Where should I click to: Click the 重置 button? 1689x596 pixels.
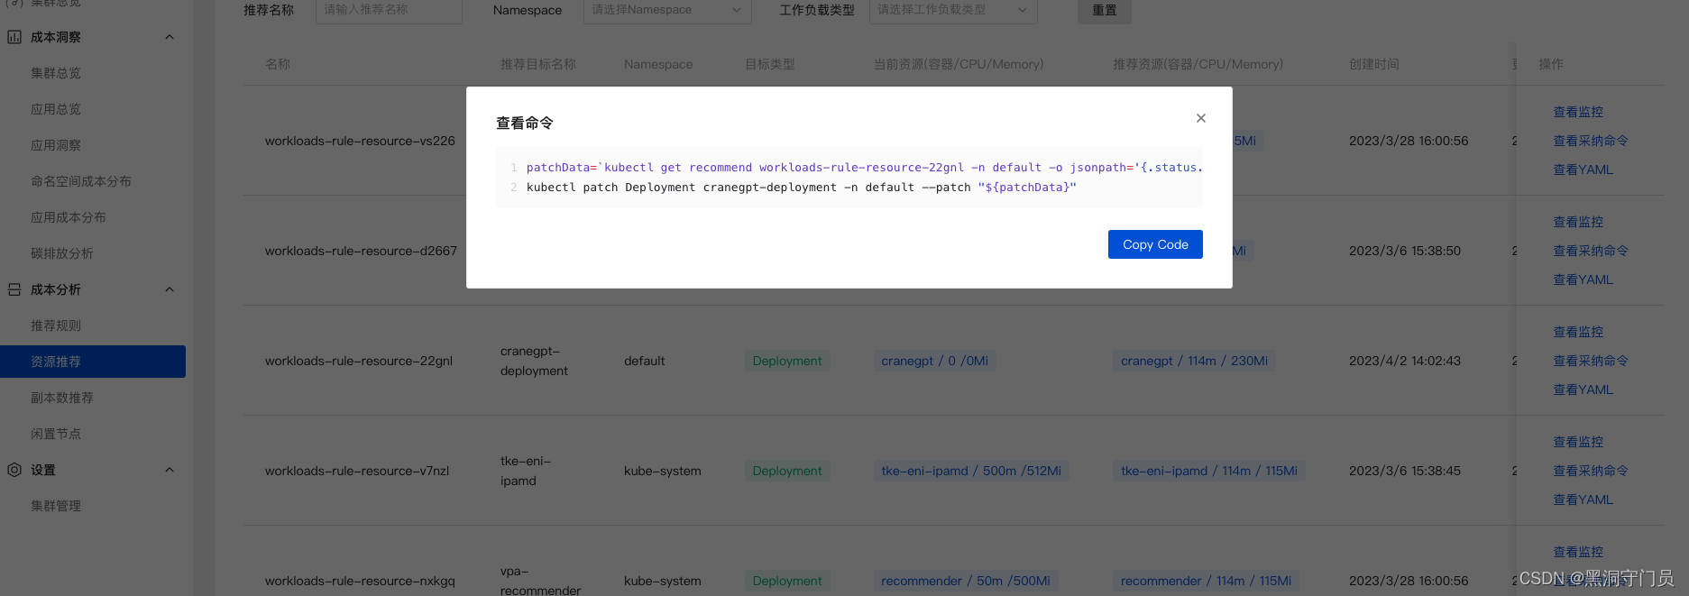pos(1105,10)
